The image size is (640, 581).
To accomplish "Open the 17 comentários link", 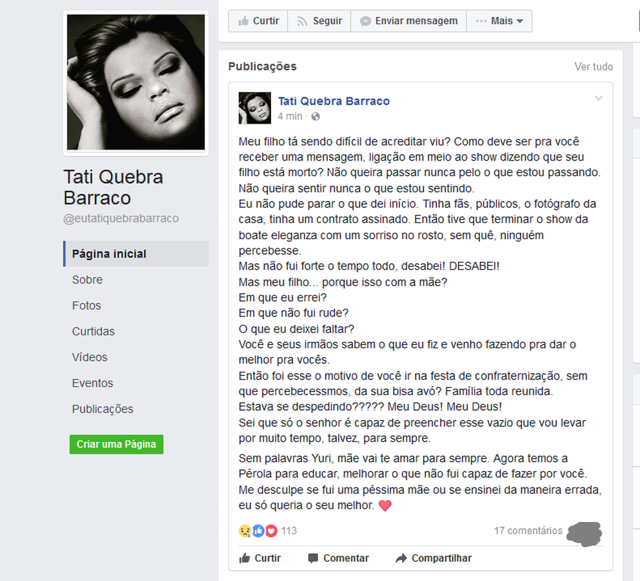I will pos(528,530).
